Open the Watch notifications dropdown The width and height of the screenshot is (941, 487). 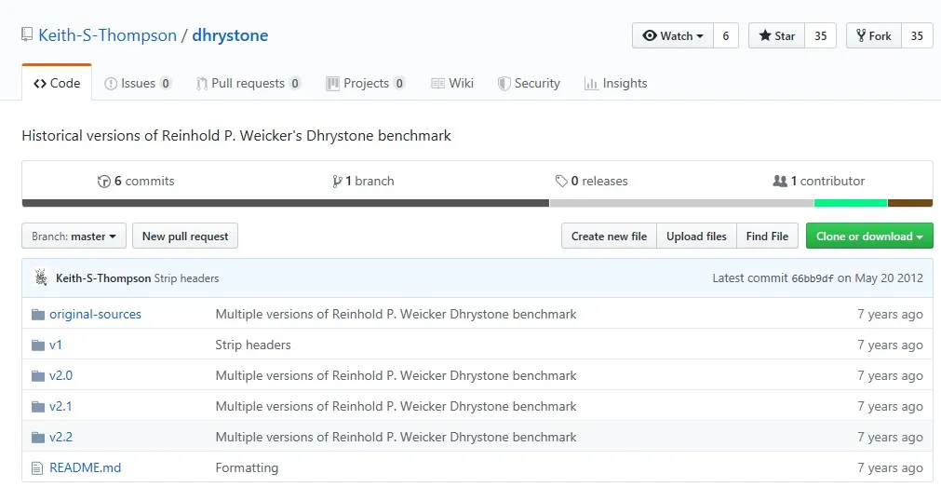[x=673, y=36]
